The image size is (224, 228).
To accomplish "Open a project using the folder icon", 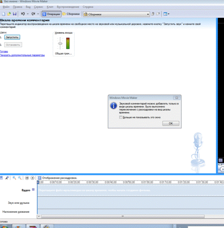I will point(9,14).
